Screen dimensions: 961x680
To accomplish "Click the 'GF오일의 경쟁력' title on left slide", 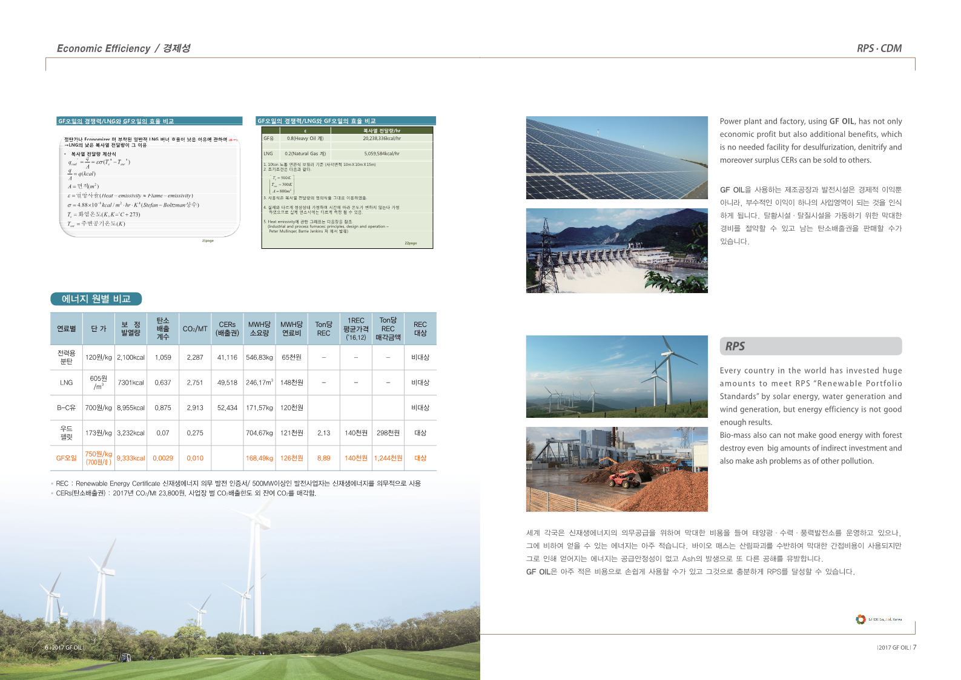I will click(x=116, y=121).
